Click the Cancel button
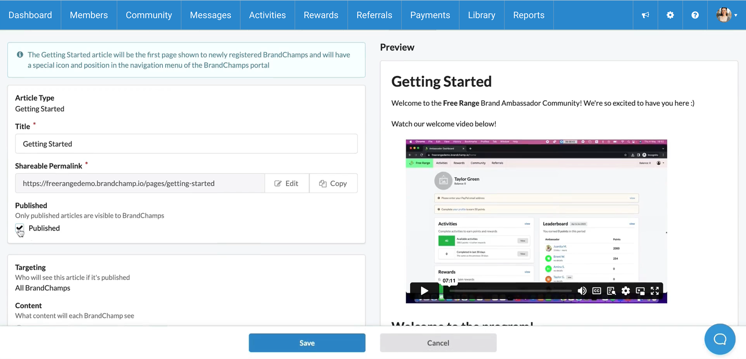 438,343
